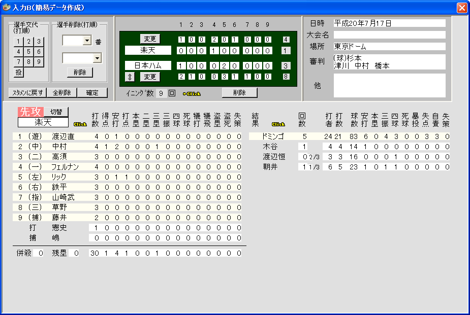Select batting order 3 in 選手交代 panel

tap(39, 42)
